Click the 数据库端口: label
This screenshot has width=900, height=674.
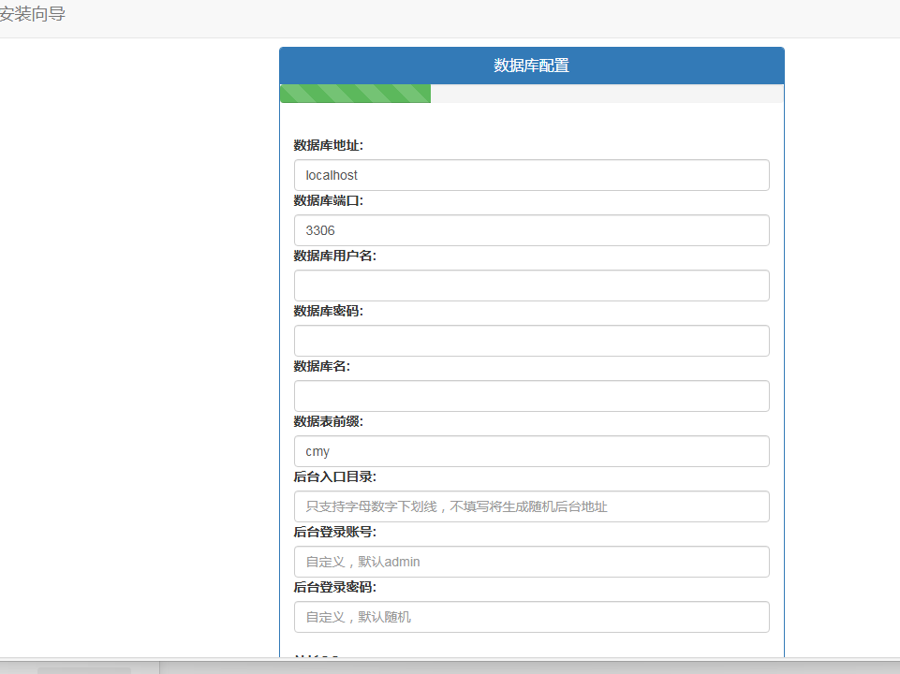tap(329, 200)
